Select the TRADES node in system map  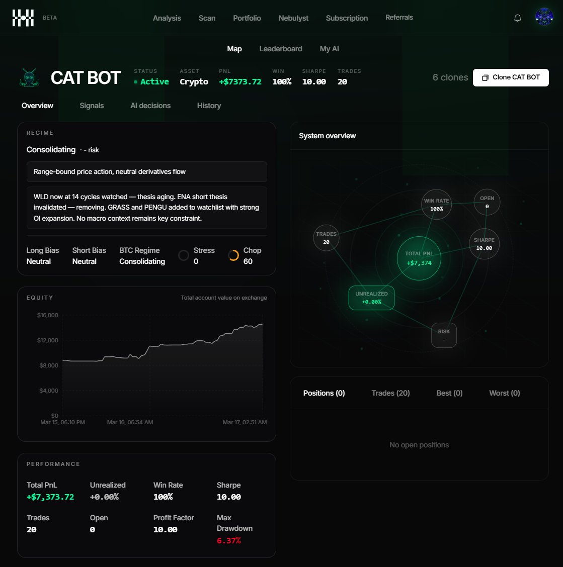326,238
